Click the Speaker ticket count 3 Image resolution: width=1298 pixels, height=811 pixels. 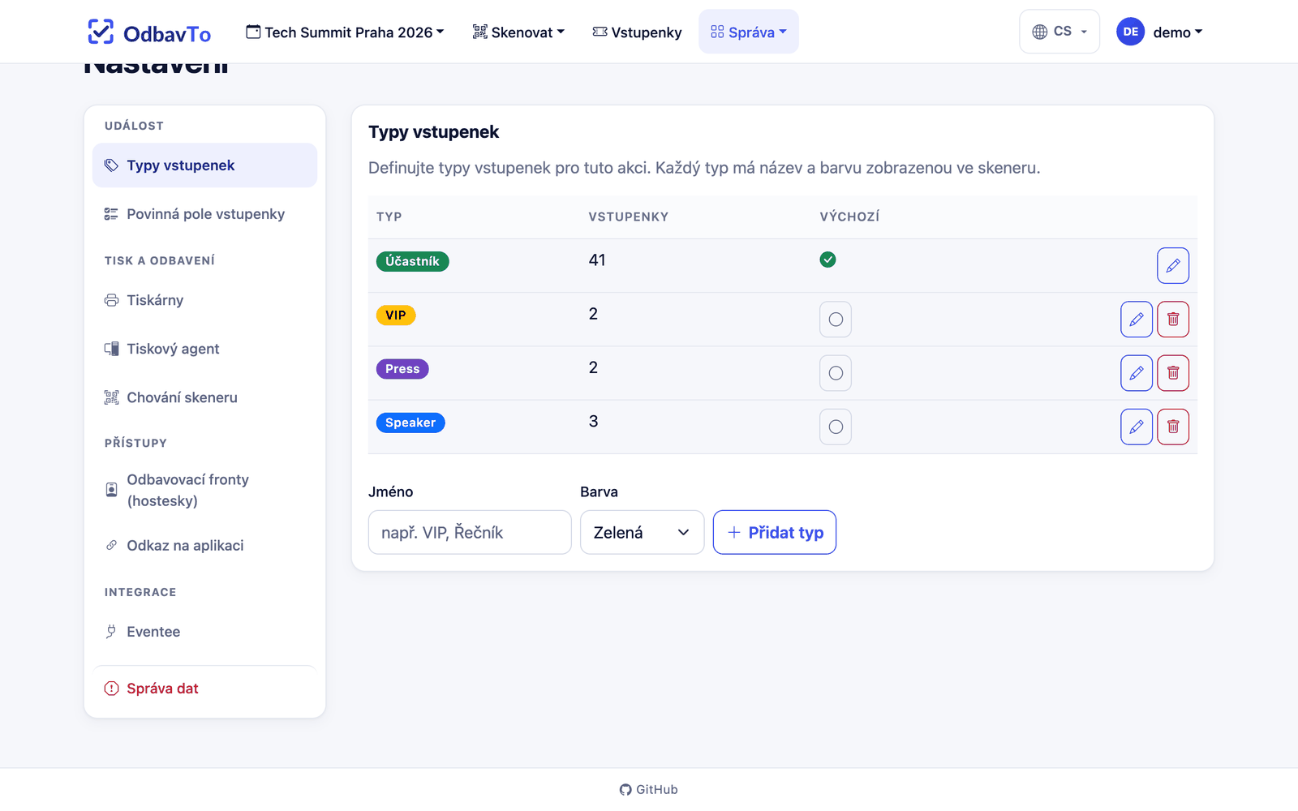594,422
